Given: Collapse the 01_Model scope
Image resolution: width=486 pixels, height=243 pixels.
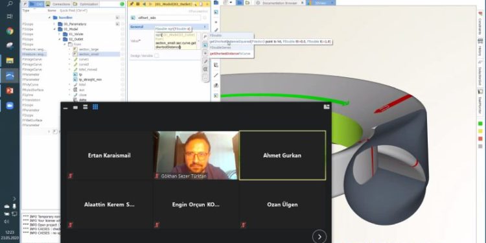Looking at the screenshot, I should click(x=54, y=29).
